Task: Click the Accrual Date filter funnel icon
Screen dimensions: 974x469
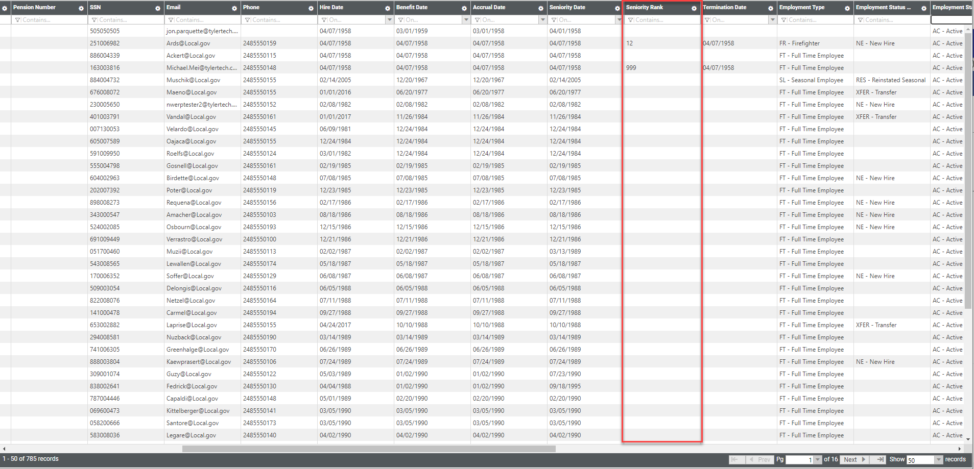Action: tap(478, 20)
